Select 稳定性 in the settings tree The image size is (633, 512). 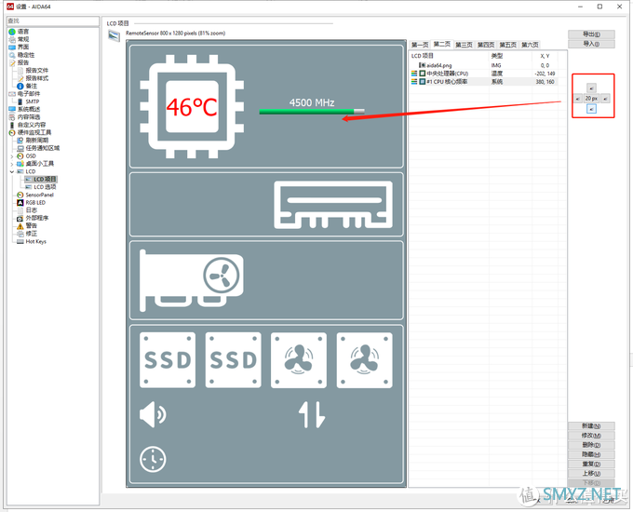26,55
